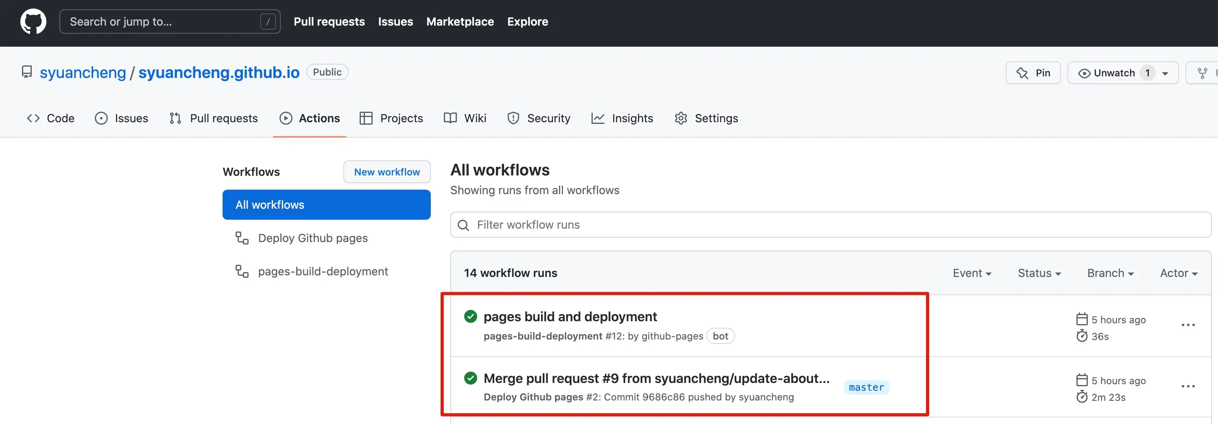Viewport: 1218px width, 424px height.
Task: Select All workflows in the sidebar
Action: point(326,205)
